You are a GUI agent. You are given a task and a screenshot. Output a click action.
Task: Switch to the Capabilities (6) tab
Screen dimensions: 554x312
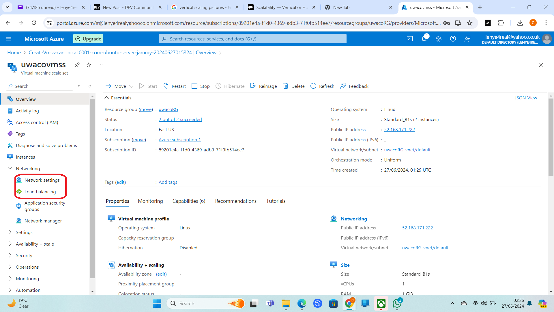pos(189,201)
